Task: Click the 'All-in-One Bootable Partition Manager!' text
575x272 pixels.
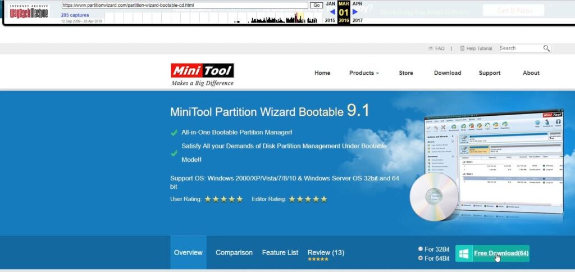Action: [x=237, y=132]
